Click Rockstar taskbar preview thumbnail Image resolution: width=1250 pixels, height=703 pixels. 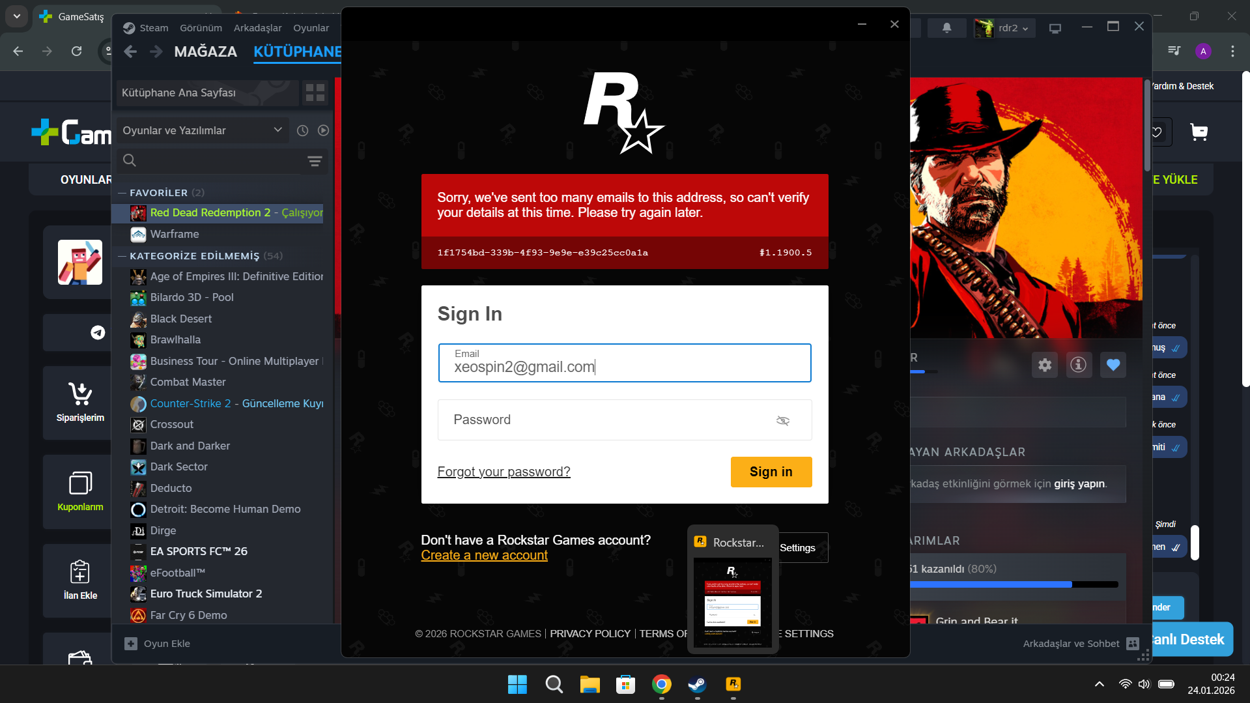coord(733,603)
